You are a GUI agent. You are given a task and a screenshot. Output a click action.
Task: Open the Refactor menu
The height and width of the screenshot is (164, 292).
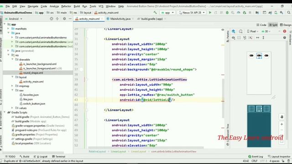66,6
